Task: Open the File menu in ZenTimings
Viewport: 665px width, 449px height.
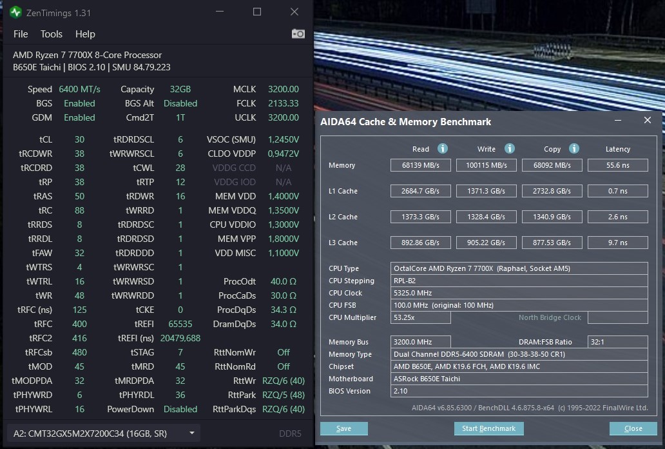Action: click(21, 34)
